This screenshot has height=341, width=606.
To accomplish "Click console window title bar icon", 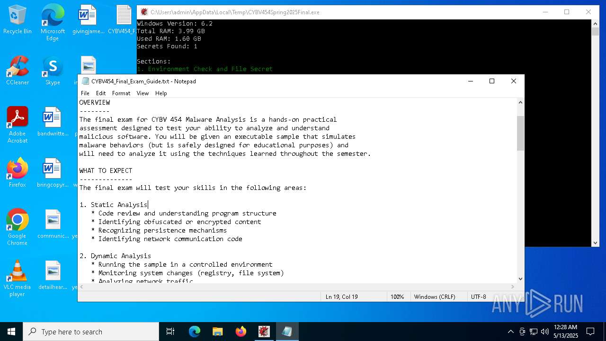I will pyautogui.click(x=144, y=12).
